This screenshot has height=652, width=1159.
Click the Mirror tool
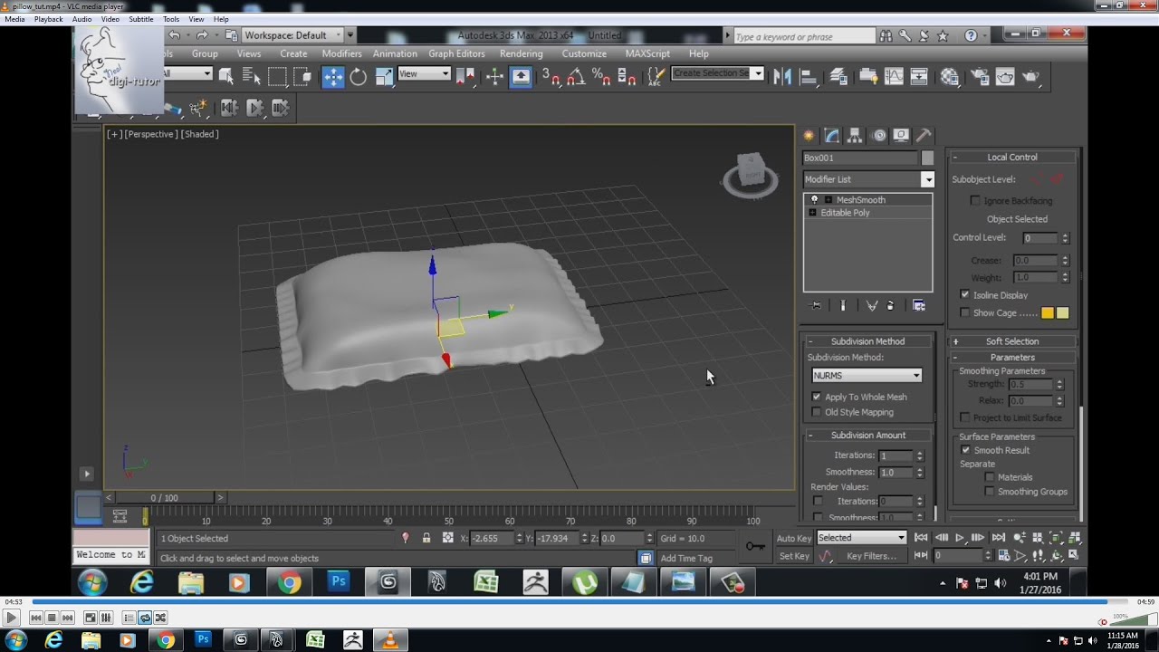782,78
